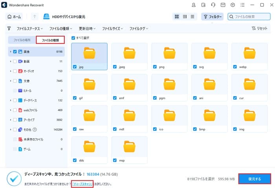275x188 pixels.
Task: Click the 画像 category image icon
Action: 20,51
